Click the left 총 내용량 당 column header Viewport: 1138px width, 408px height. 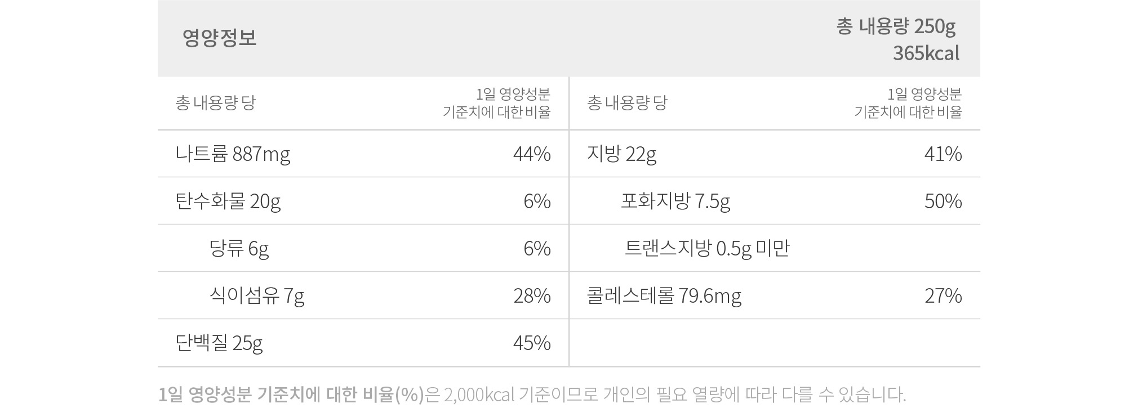coord(215,103)
